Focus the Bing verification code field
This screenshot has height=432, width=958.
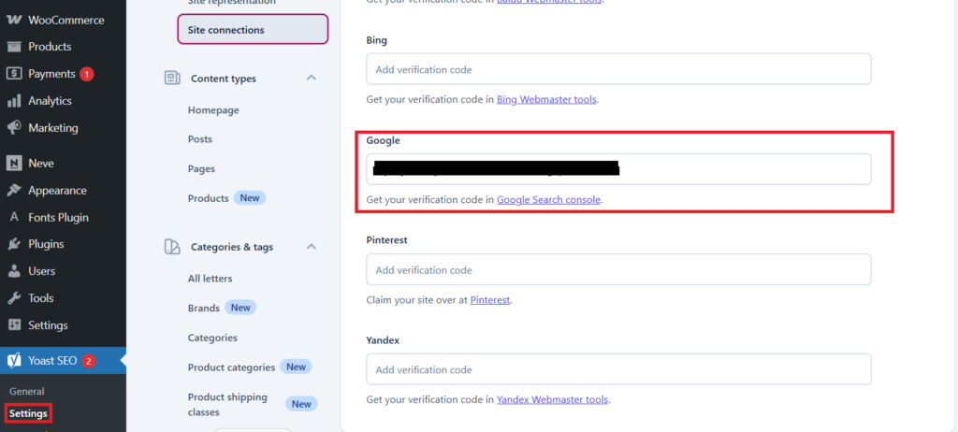(x=618, y=69)
